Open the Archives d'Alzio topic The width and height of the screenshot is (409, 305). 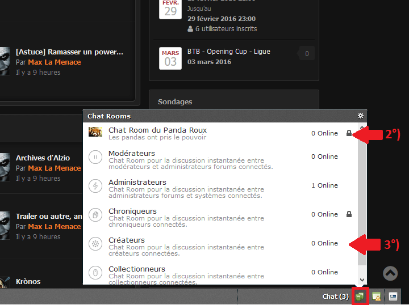click(43, 158)
